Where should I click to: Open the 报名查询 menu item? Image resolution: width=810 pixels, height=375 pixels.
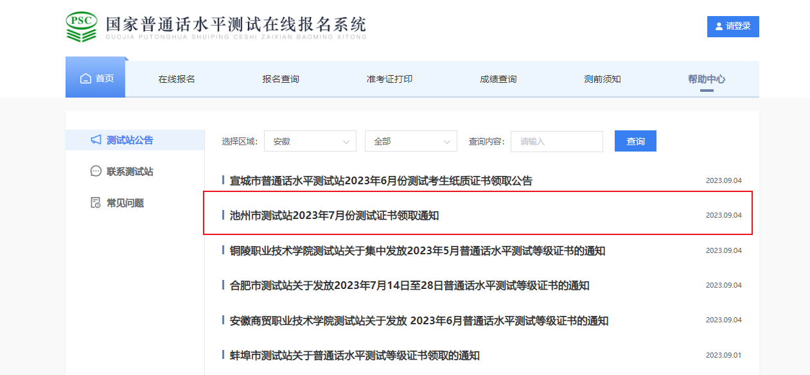click(x=281, y=79)
